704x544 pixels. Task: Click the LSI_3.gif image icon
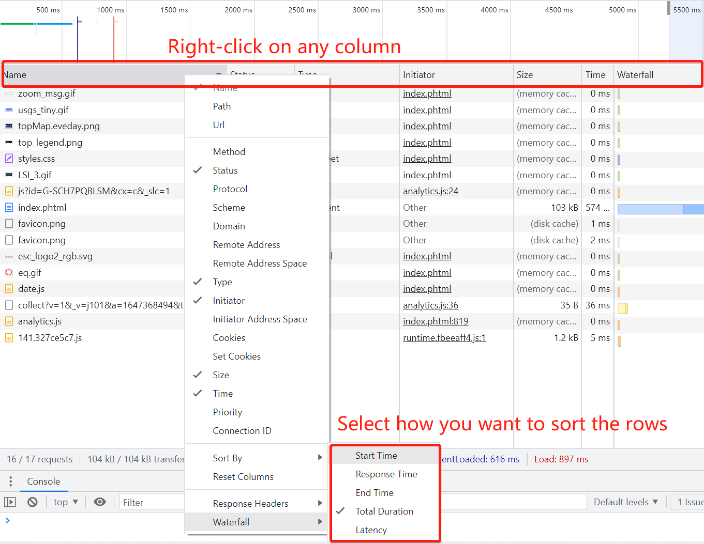(9, 175)
